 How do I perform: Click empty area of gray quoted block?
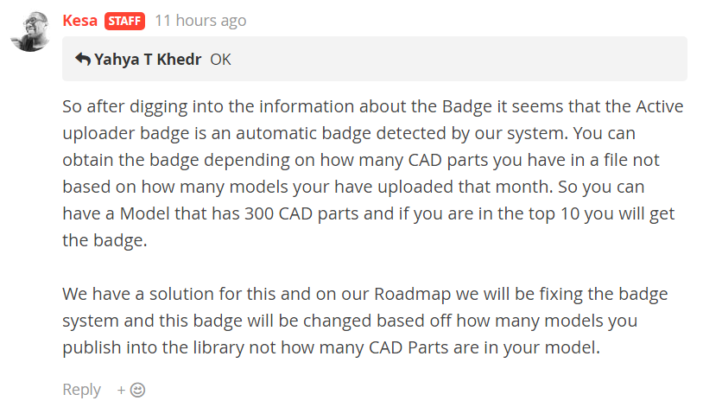tap(458, 60)
